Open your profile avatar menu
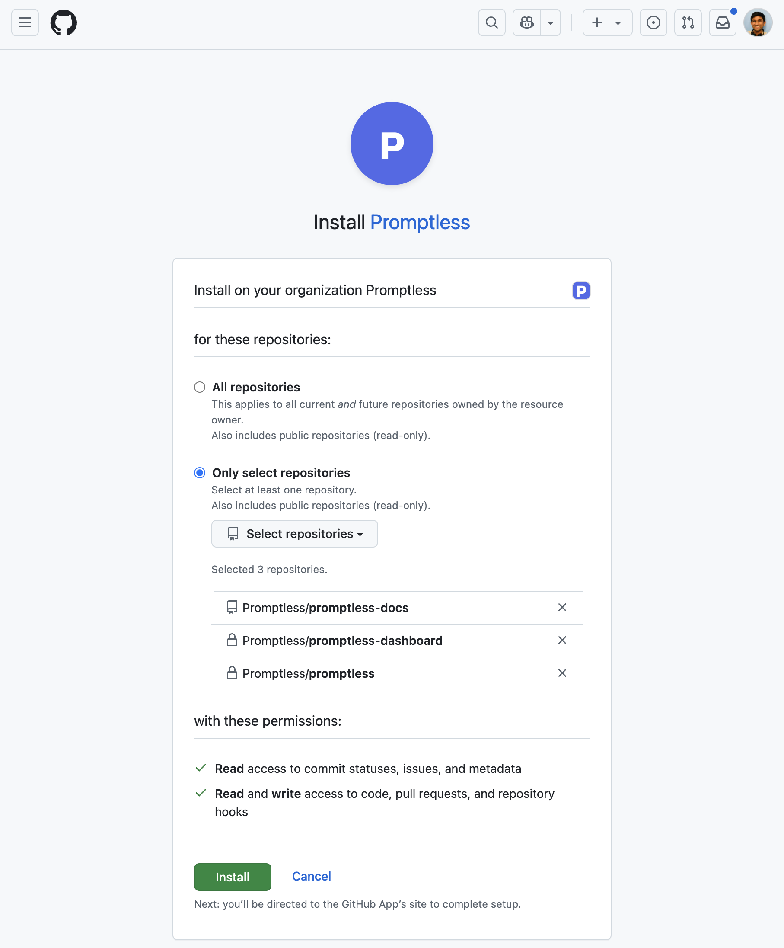The image size is (784, 948). pyautogui.click(x=759, y=22)
